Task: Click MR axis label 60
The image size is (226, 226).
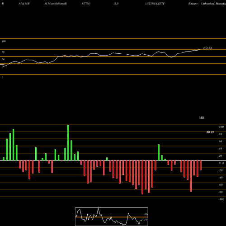Action: pos(221,141)
